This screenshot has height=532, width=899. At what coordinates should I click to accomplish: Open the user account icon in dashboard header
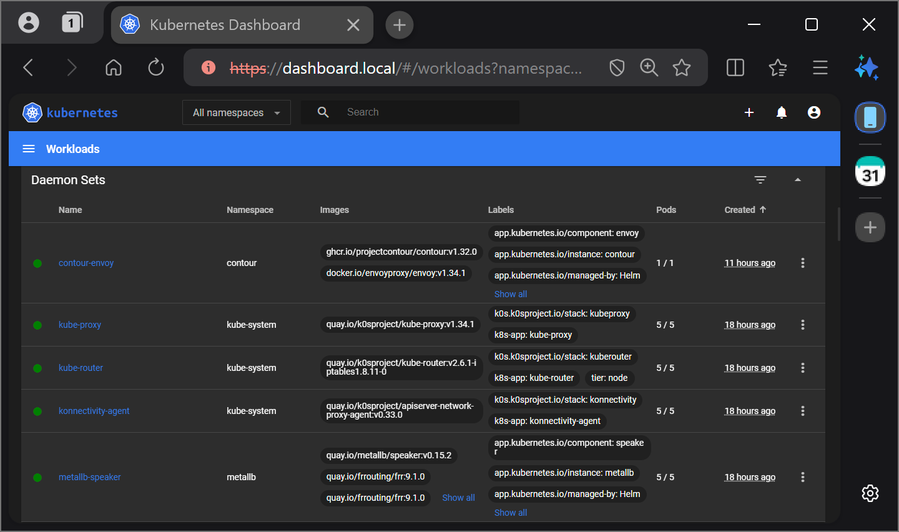(x=813, y=112)
